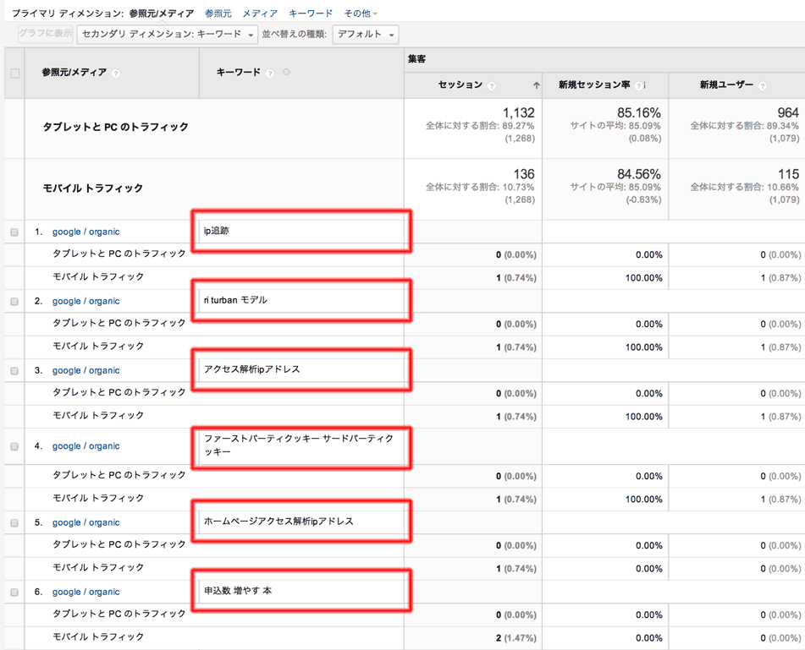
Task: Show help for 新規セッション率 column
Action: click(639, 85)
